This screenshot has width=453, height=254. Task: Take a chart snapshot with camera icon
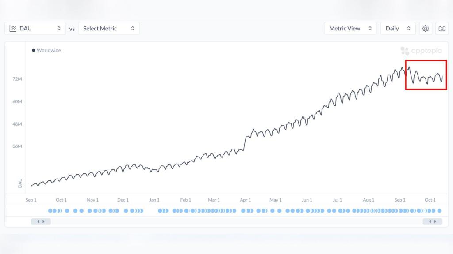(442, 29)
